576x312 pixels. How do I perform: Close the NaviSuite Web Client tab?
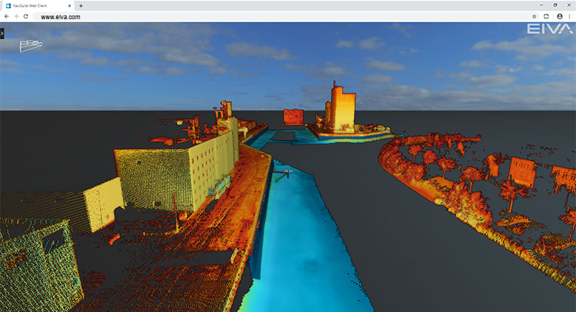pyautogui.click(x=69, y=5)
